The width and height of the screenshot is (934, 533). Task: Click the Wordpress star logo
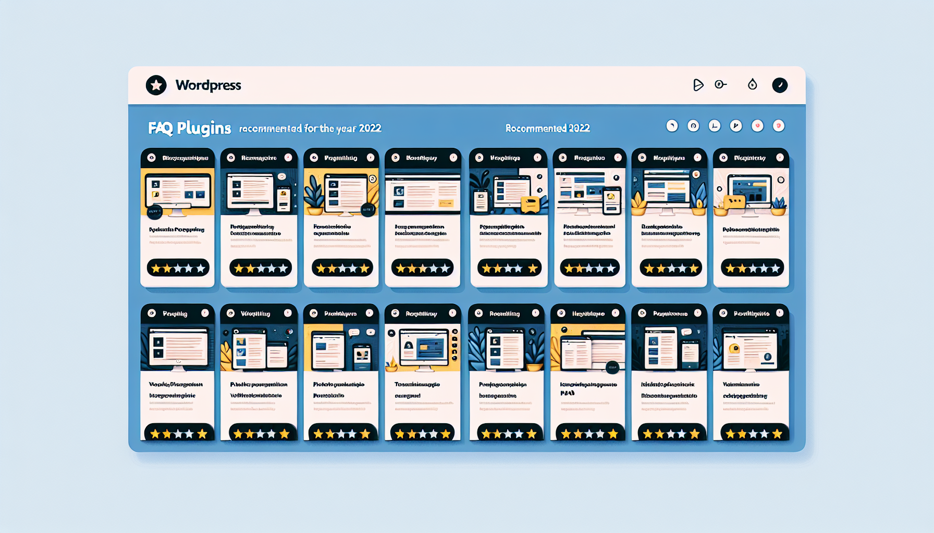(156, 85)
